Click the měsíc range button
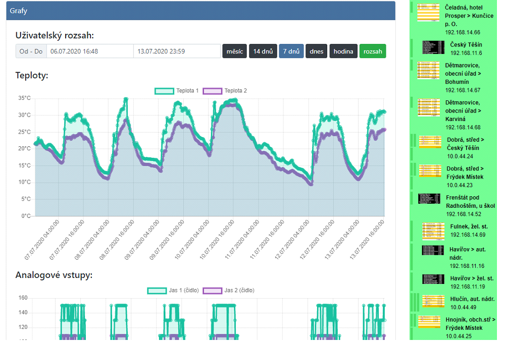Image resolution: width=506 pixels, height=344 pixels. 234,51
